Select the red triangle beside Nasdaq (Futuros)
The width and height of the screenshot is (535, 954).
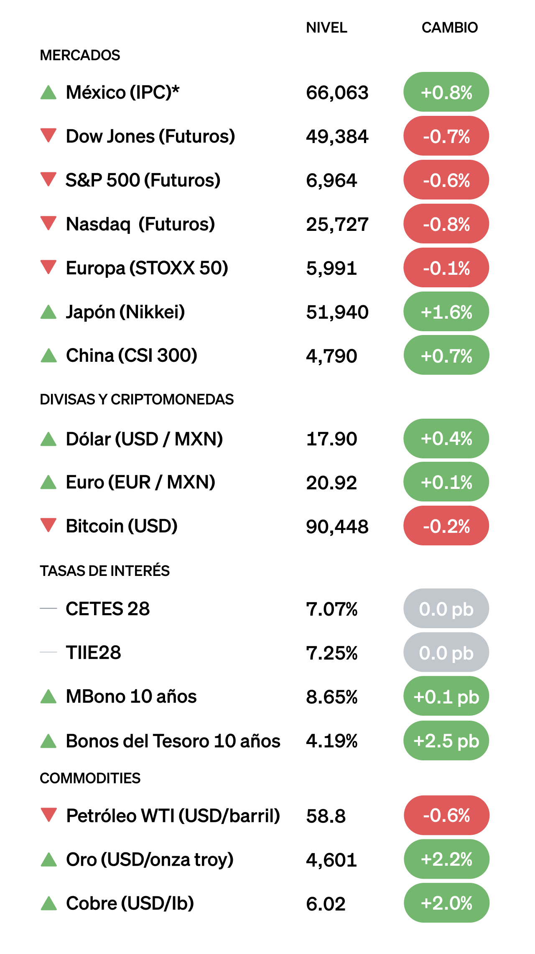pyautogui.click(x=48, y=223)
